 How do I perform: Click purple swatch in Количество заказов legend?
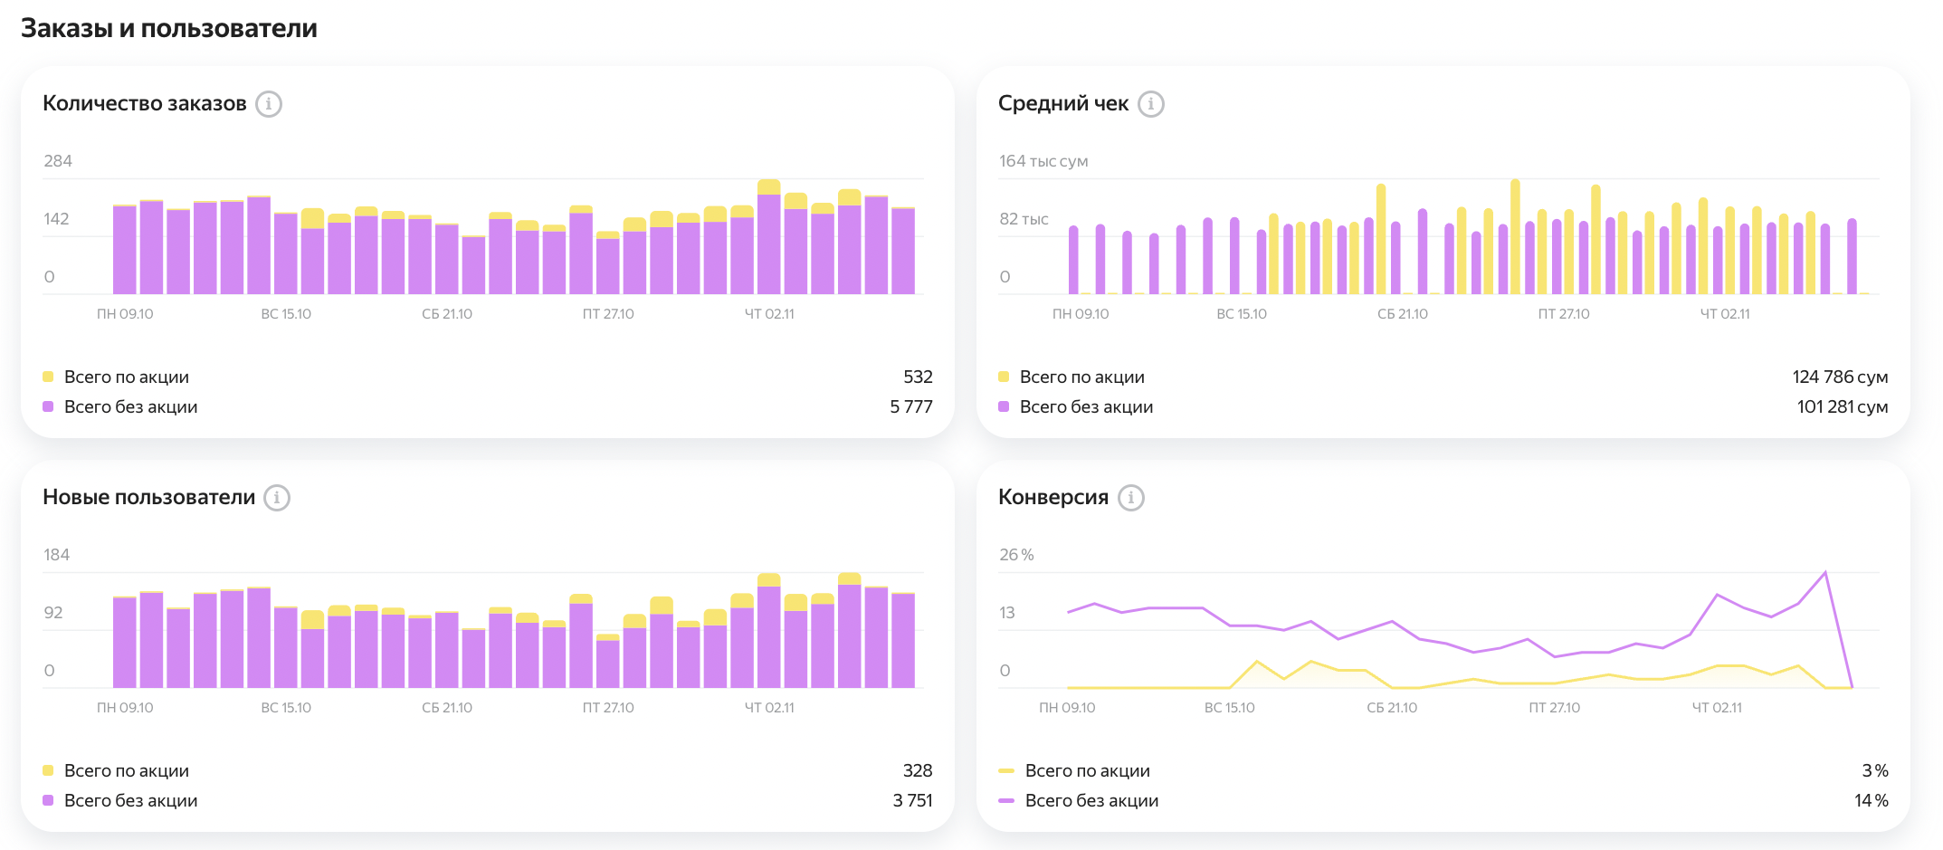tap(48, 407)
